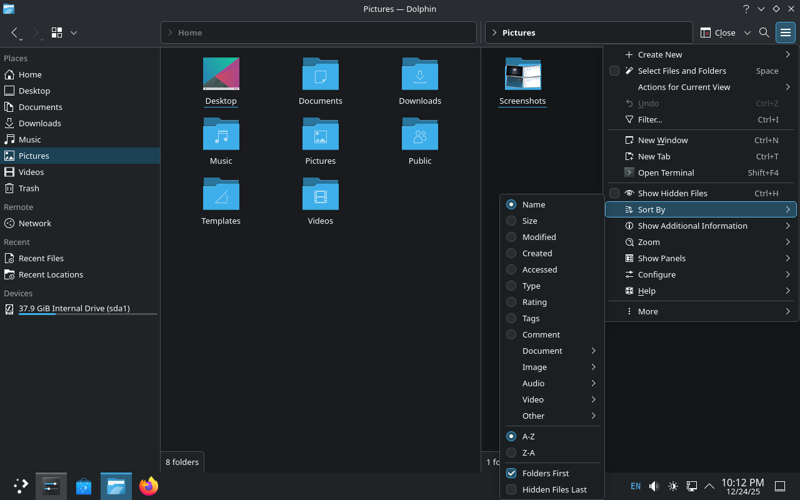This screenshot has width=800, height=500.
Task: Click the search magnifier icon in toolbar
Action: (x=764, y=32)
